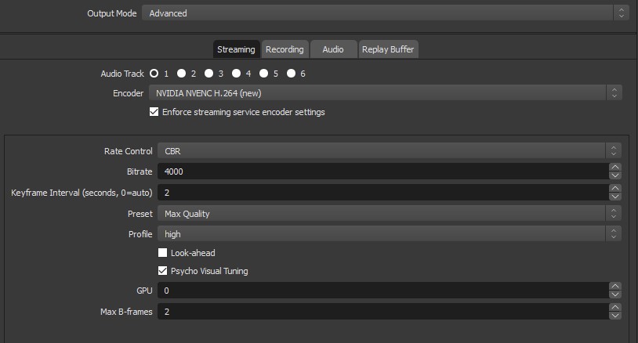Increase Bitrate with the up arrow
This screenshot has width=638, height=343.
[614, 167]
